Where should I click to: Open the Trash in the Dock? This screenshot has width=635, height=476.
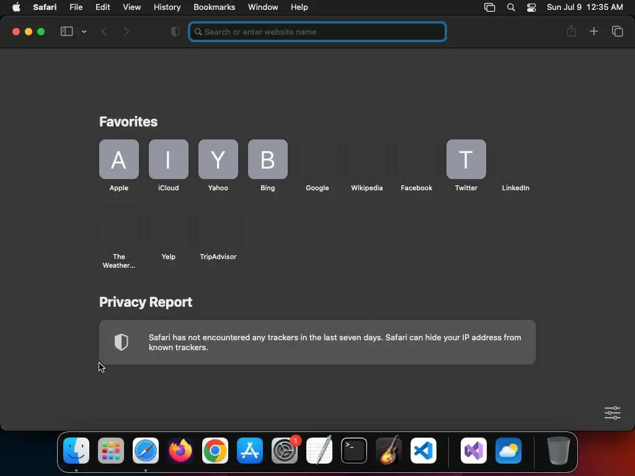pos(559,451)
